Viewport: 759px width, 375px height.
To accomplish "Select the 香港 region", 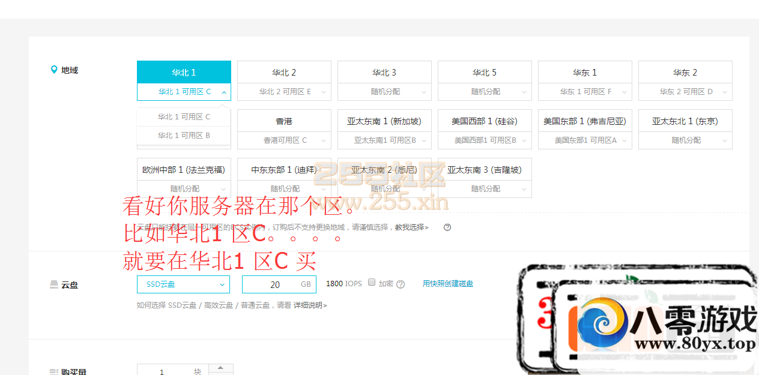I will point(284,121).
